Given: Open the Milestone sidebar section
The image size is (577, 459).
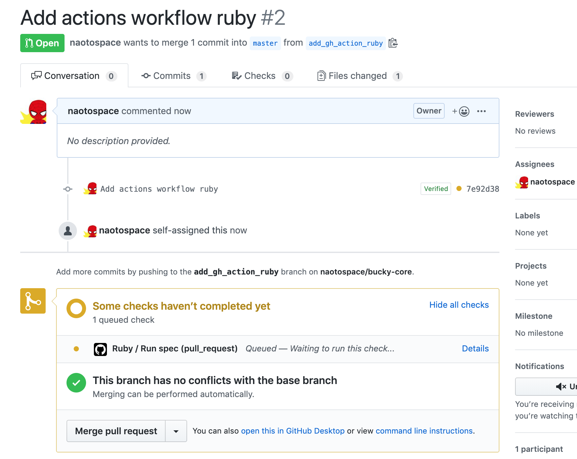Looking at the screenshot, I should coord(534,316).
